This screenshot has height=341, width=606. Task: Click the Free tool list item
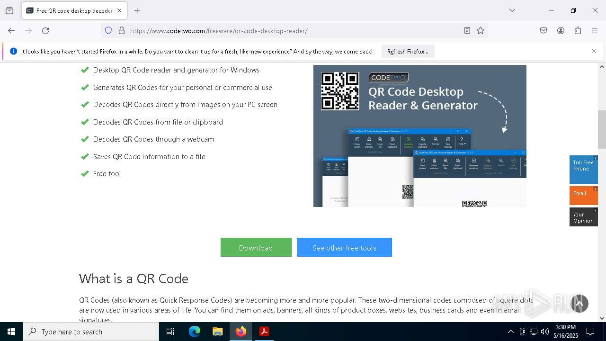point(107,174)
